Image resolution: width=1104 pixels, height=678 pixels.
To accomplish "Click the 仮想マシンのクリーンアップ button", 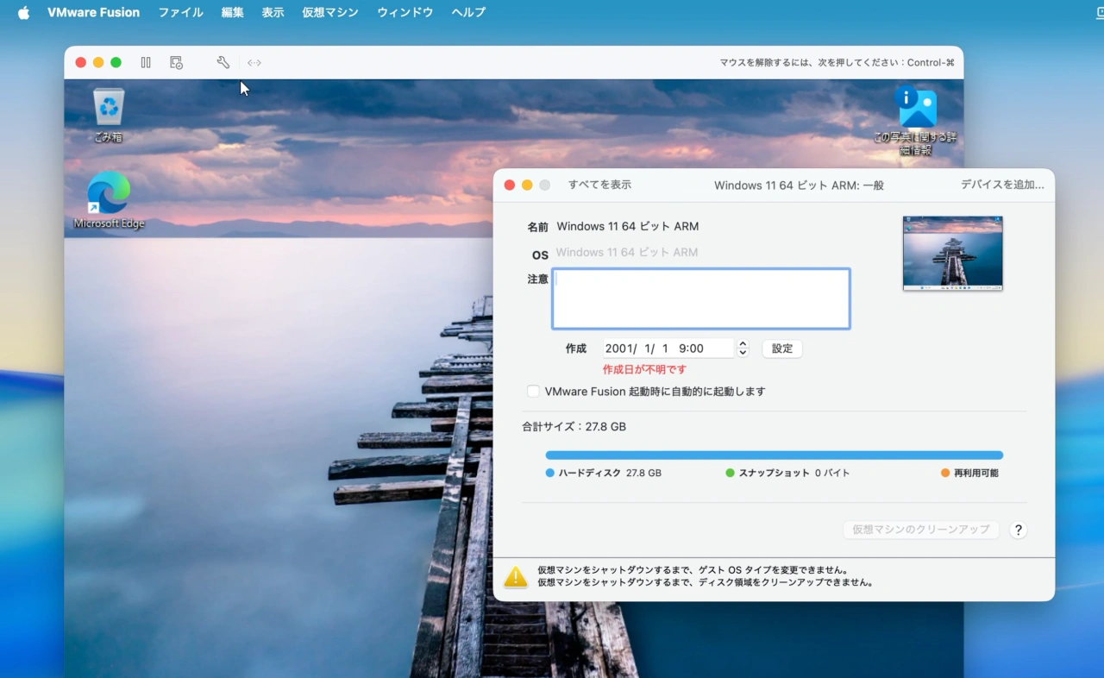I will pyautogui.click(x=921, y=529).
